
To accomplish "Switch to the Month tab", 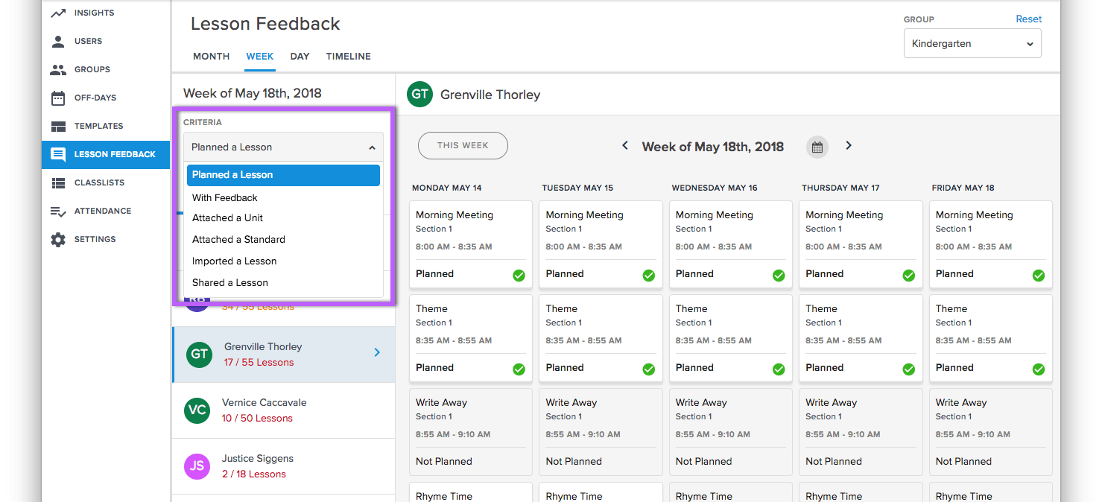I will point(212,57).
